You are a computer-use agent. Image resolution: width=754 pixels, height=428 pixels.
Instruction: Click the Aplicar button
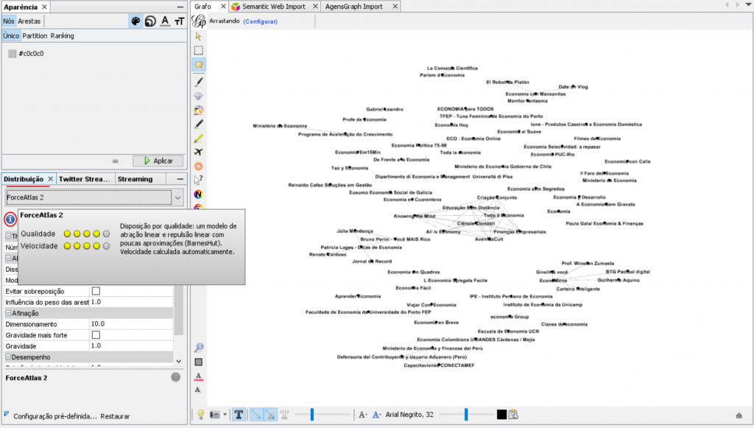tap(158, 161)
